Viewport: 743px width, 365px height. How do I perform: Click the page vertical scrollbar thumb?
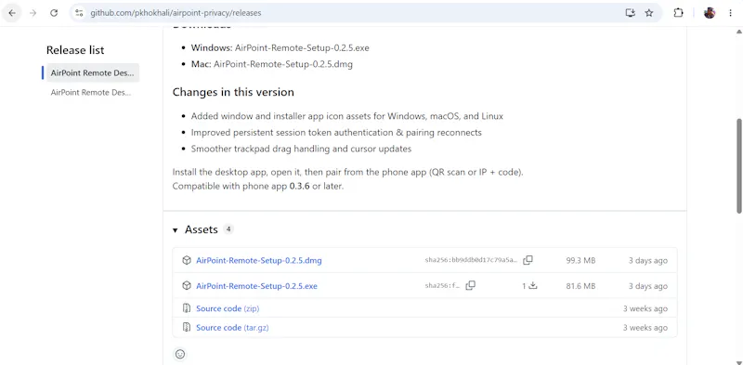click(738, 166)
